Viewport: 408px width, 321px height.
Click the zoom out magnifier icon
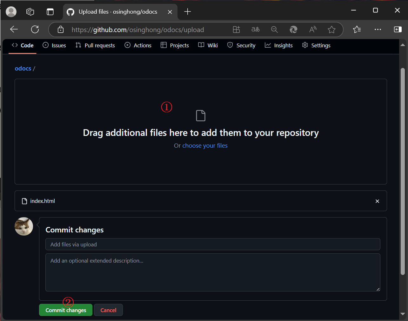[x=274, y=30]
